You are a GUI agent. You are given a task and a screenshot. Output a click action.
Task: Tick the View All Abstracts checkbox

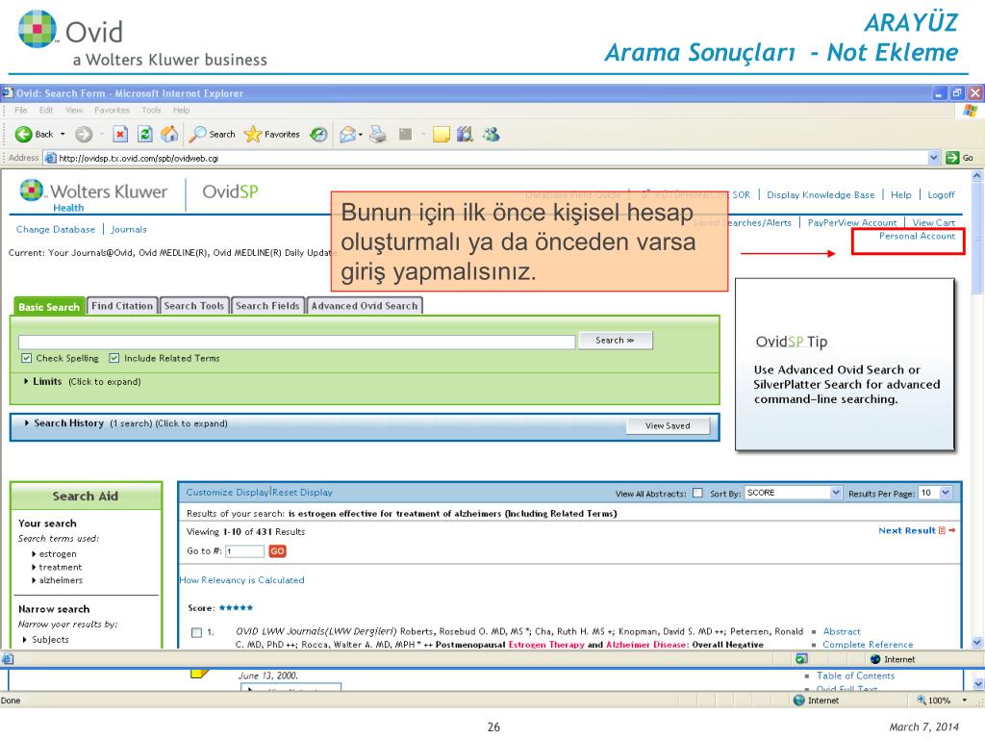click(697, 493)
